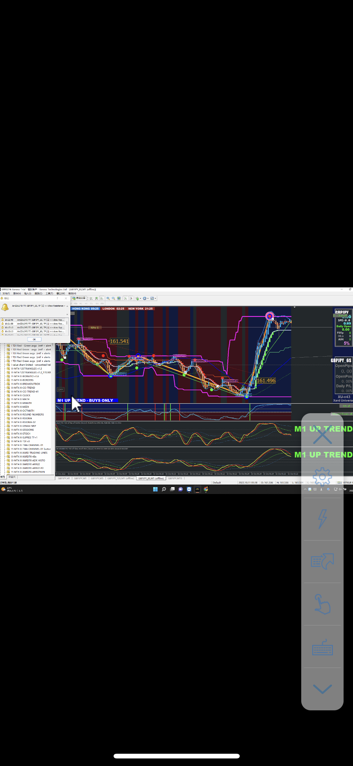
Task: Click the zoom in magnifier toolbar icon
Action: pyautogui.click(x=108, y=298)
